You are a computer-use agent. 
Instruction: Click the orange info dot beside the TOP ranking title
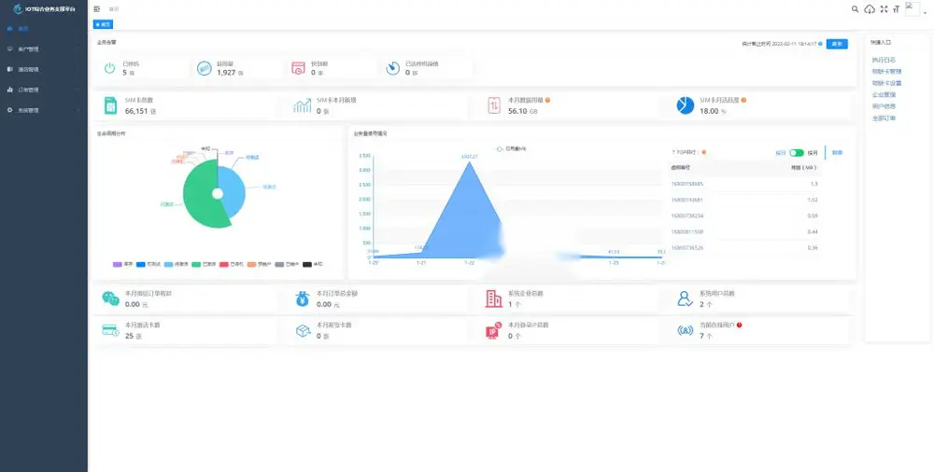(704, 152)
